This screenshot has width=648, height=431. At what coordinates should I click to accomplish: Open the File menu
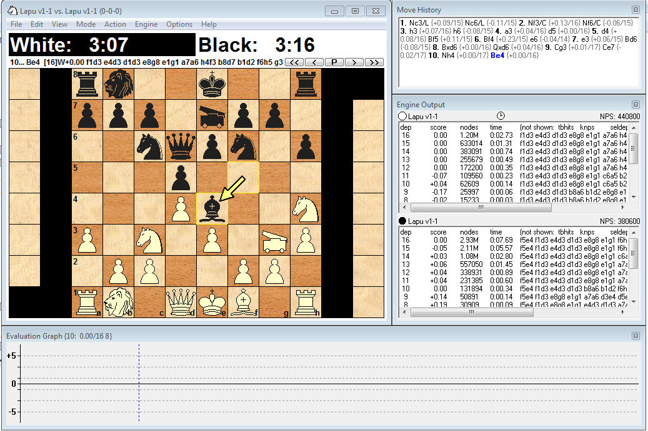point(16,24)
